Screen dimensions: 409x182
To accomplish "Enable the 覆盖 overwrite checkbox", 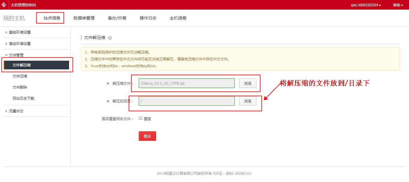I will click(141, 118).
